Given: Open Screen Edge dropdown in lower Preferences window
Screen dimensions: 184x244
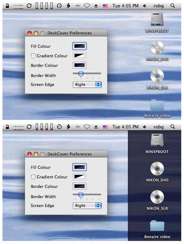Looking at the screenshot, I should pyautogui.click(x=87, y=205).
